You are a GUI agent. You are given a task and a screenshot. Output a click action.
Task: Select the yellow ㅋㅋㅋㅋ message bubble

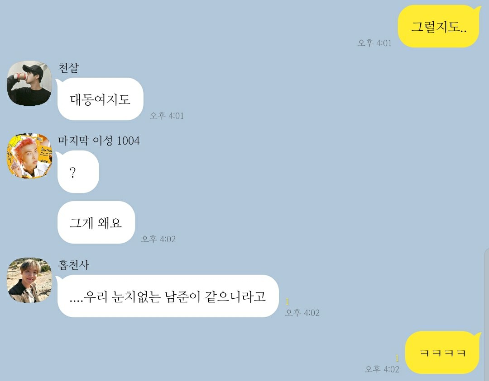coord(442,353)
